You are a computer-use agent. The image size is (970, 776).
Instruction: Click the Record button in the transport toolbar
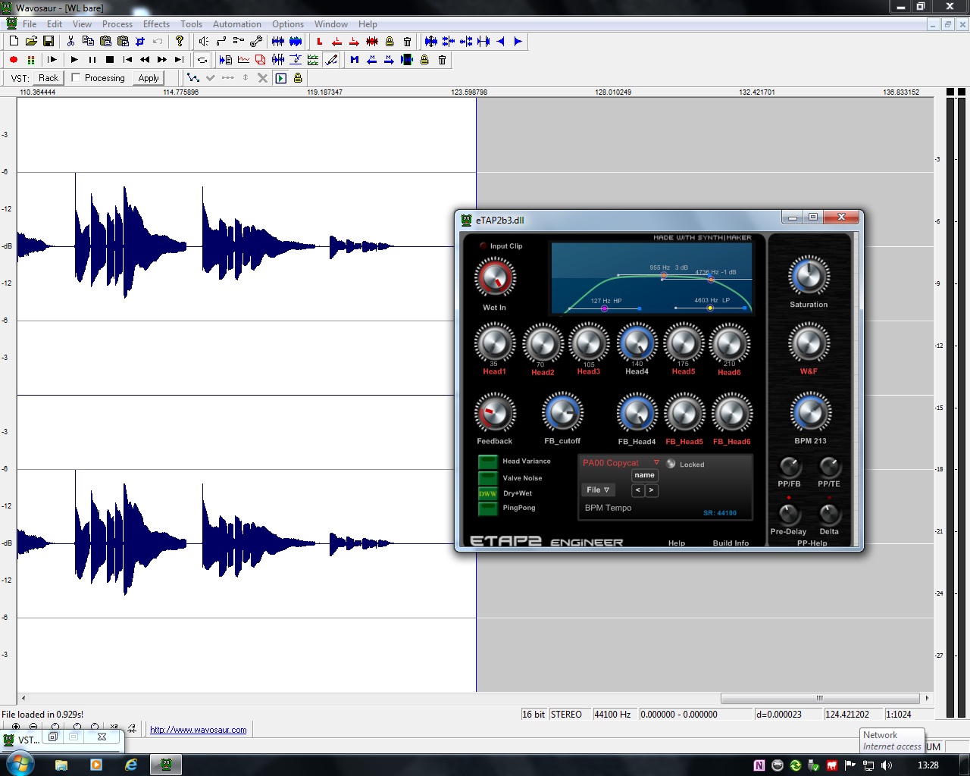(14, 60)
